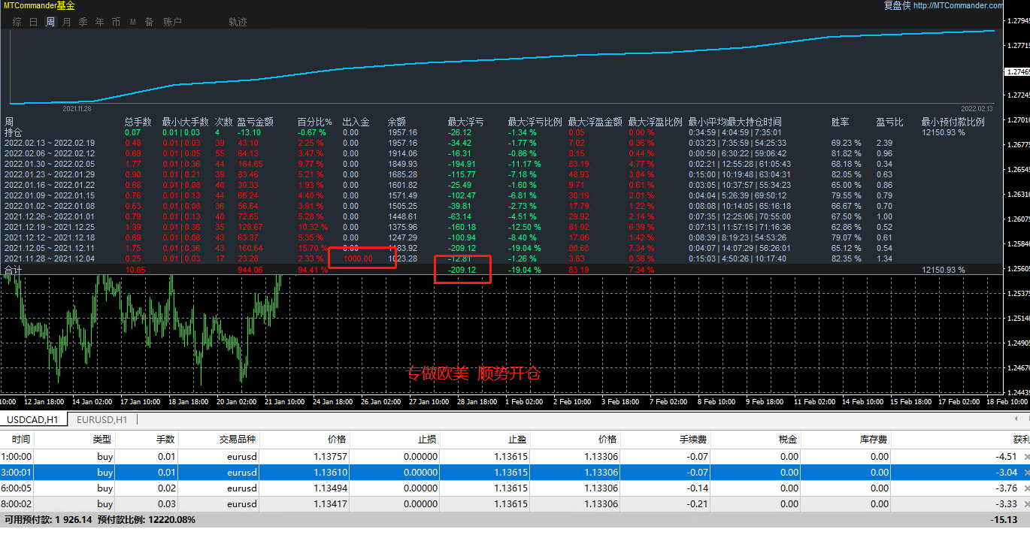Close the eurusd order with profit -3.76
Image resolution: width=1030 pixels, height=538 pixels.
click(1027, 488)
